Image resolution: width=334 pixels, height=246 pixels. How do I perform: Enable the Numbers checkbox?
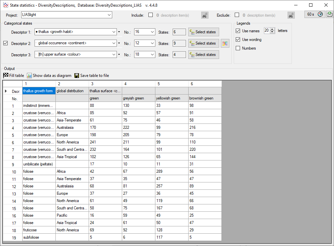click(x=238, y=48)
